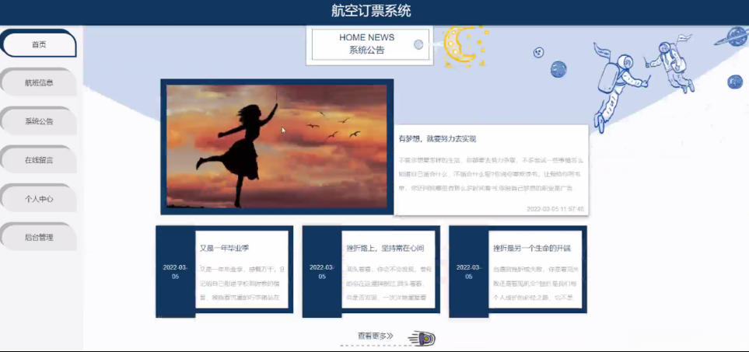The width and height of the screenshot is (749, 352).
Task: Open 个人中心 sidebar entry
Action: pos(39,199)
